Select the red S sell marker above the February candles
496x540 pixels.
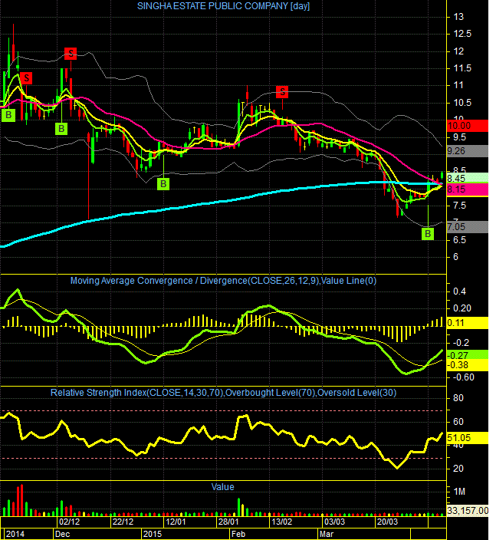point(282,92)
